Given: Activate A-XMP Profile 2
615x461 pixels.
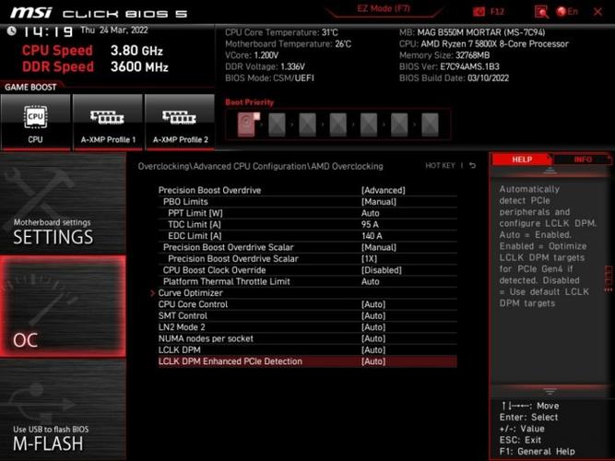Looking at the screenshot, I should click(x=180, y=122).
